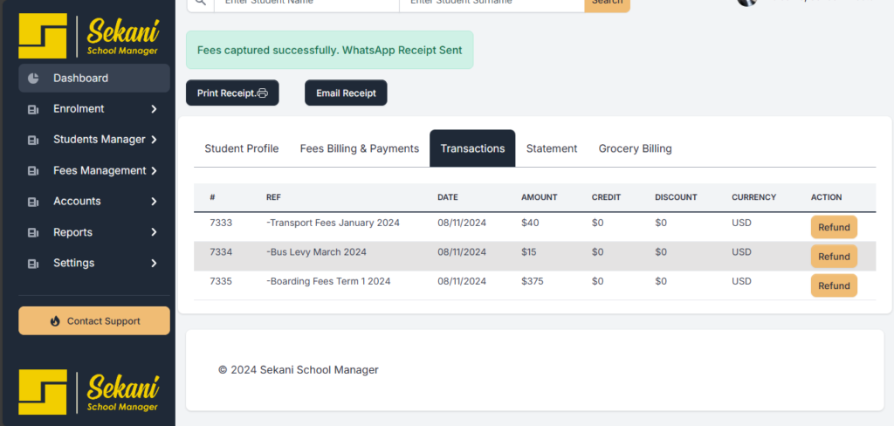Expand the Fees Management chevron

click(x=154, y=170)
